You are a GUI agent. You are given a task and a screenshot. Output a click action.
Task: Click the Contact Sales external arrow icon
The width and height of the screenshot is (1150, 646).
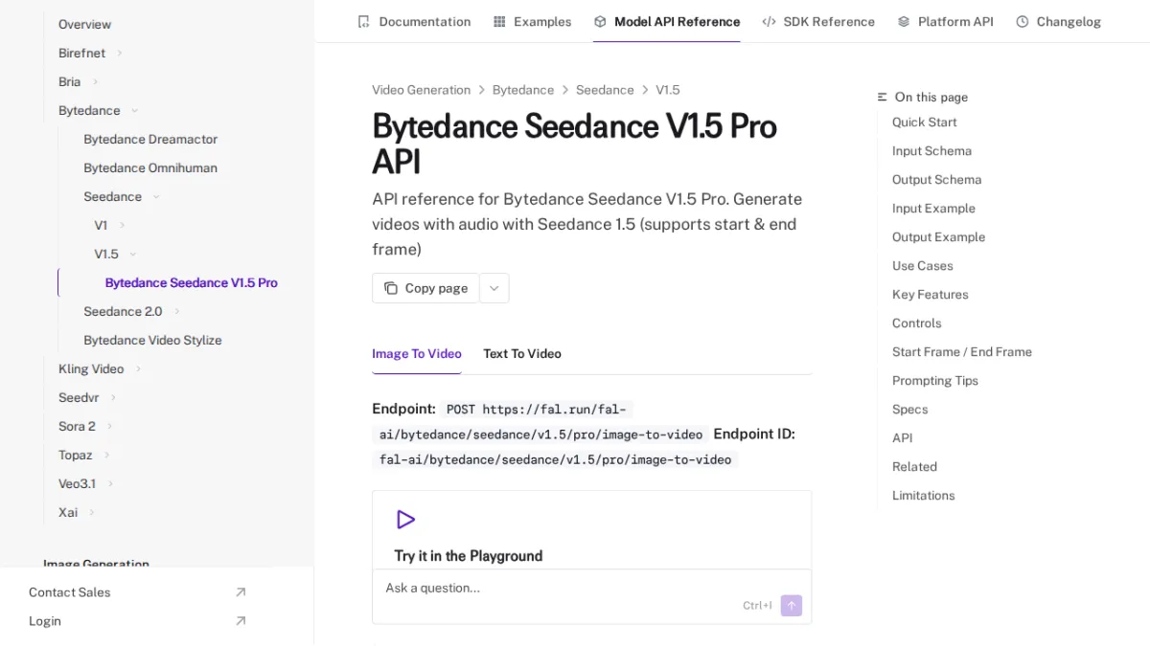pos(241,592)
